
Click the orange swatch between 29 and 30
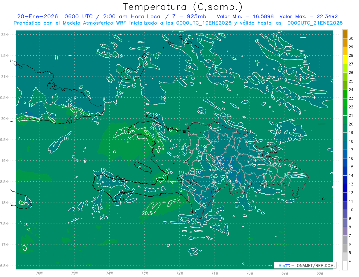coord(345,43)
